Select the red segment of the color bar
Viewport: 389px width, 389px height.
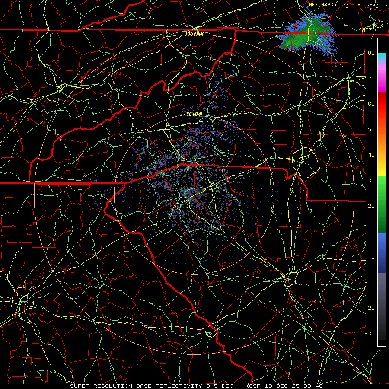tap(382, 104)
